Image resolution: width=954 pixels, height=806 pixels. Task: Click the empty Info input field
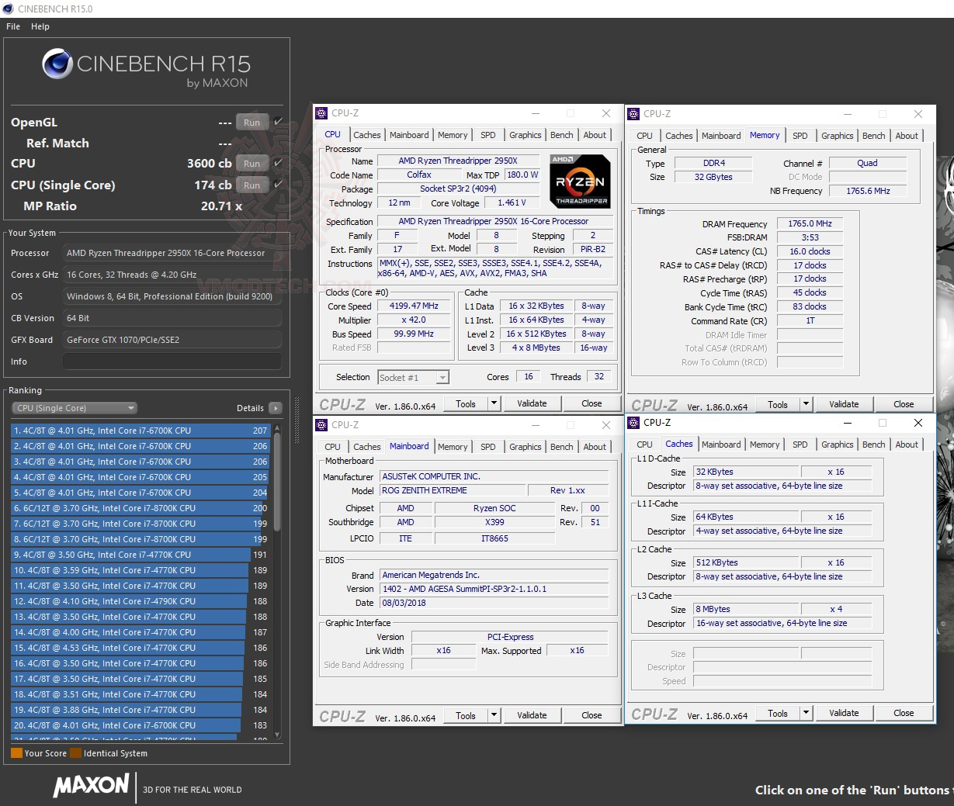click(172, 361)
